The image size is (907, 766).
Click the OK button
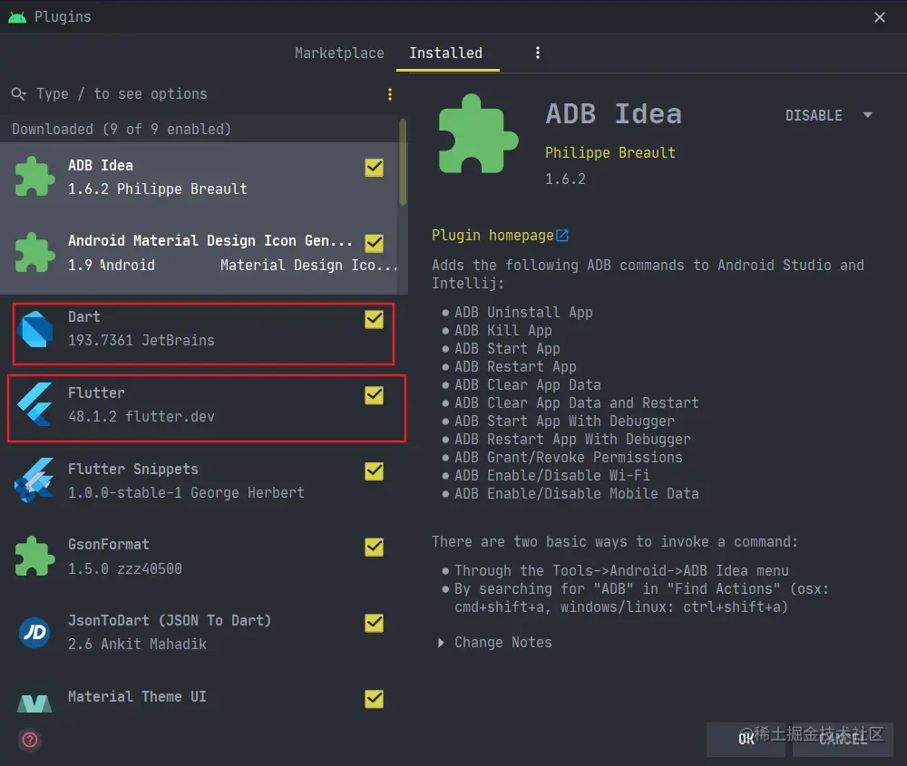746,740
